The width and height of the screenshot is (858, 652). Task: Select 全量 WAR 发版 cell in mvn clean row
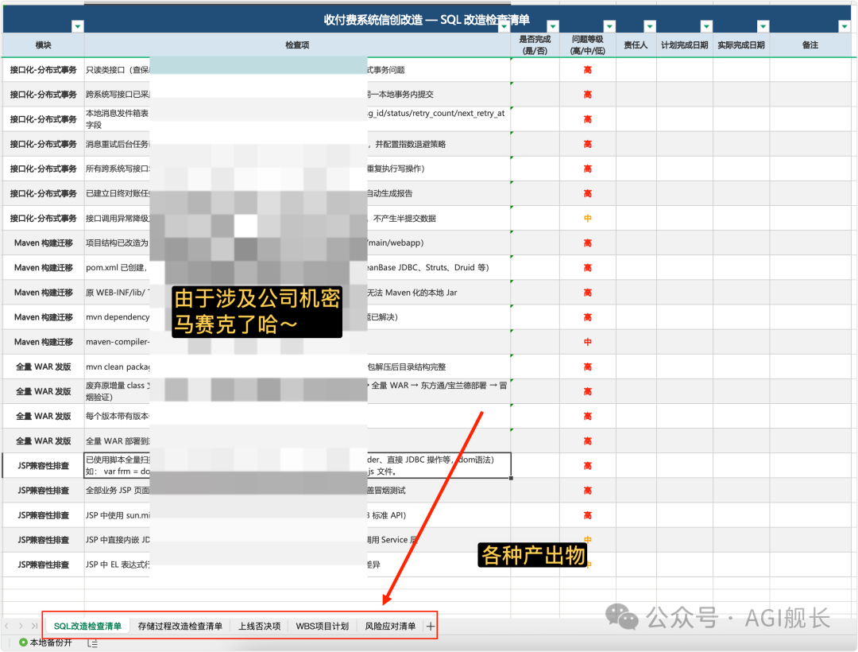[x=43, y=367]
